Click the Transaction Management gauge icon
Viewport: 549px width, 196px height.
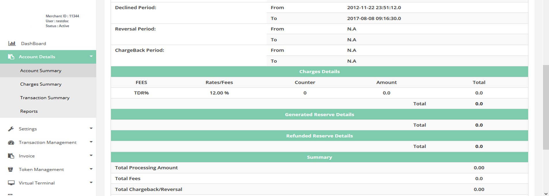click(x=11, y=142)
